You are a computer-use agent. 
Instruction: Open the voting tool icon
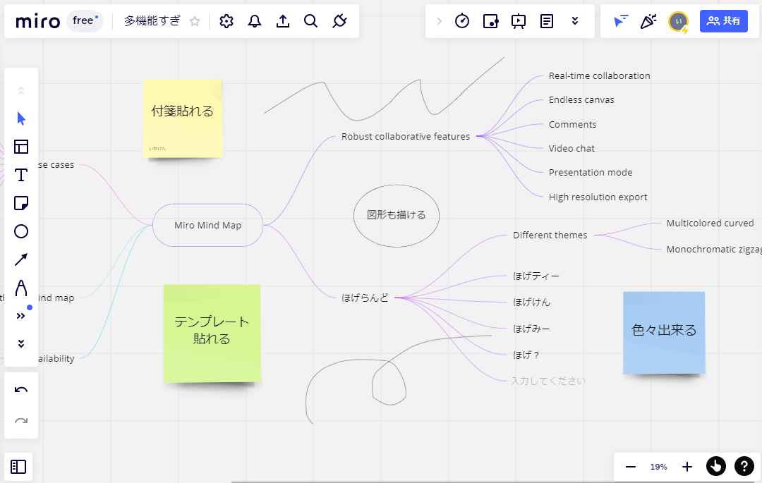pyautogui.click(x=490, y=21)
